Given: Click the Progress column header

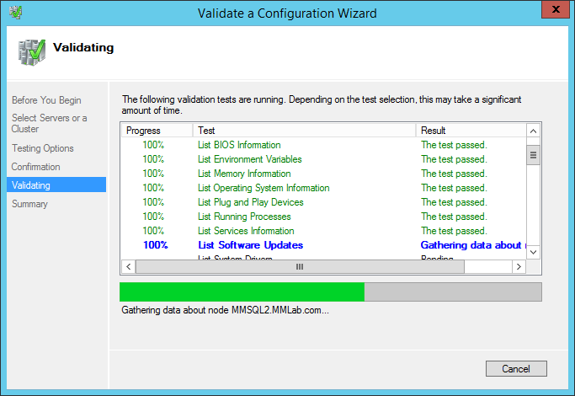Looking at the screenshot, I should coord(157,131).
